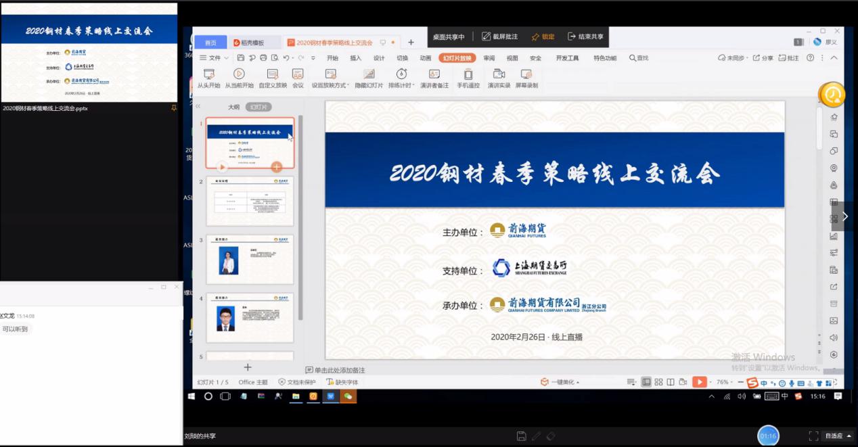This screenshot has height=447, width=858.
Task: Click the Cortana search circle on taskbar
Action: pyautogui.click(x=208, y=396)
